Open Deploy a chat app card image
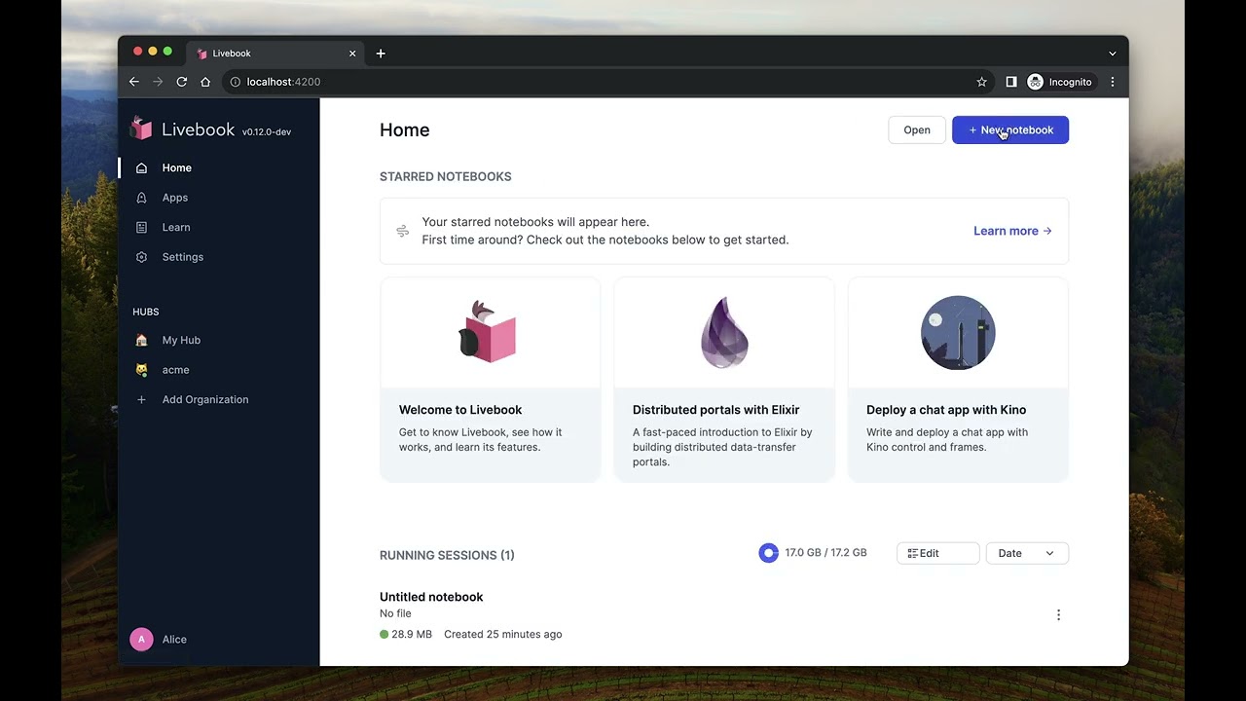Screen dimensions: 1246x701 point(958,333)
